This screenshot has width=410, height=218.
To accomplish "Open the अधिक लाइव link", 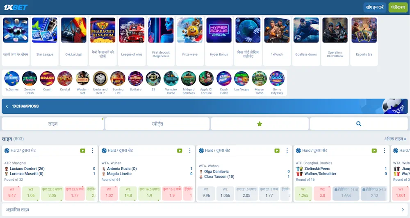I will tap(395, 139).
